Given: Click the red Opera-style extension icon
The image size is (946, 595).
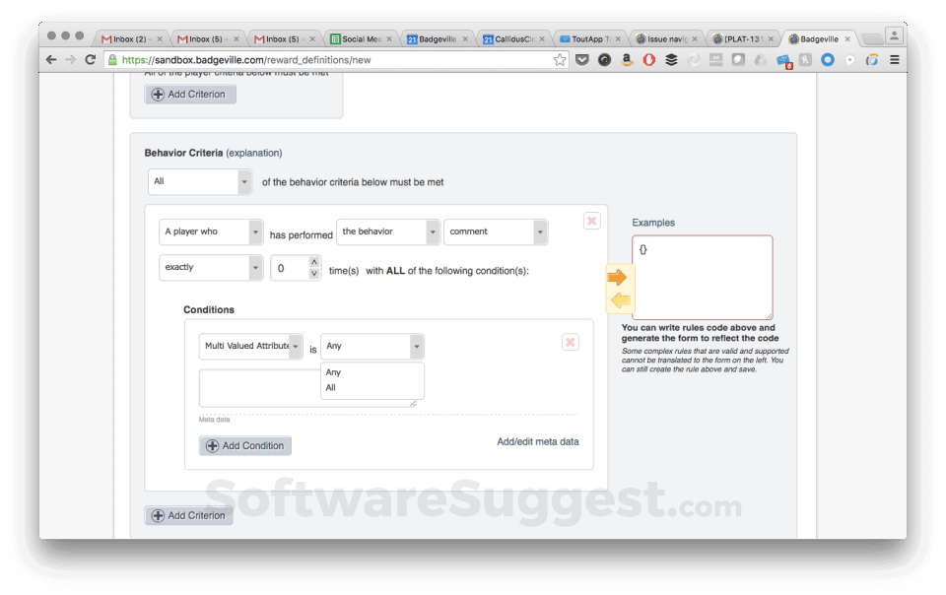Looking at the screenshot, I should pos(649,60).
